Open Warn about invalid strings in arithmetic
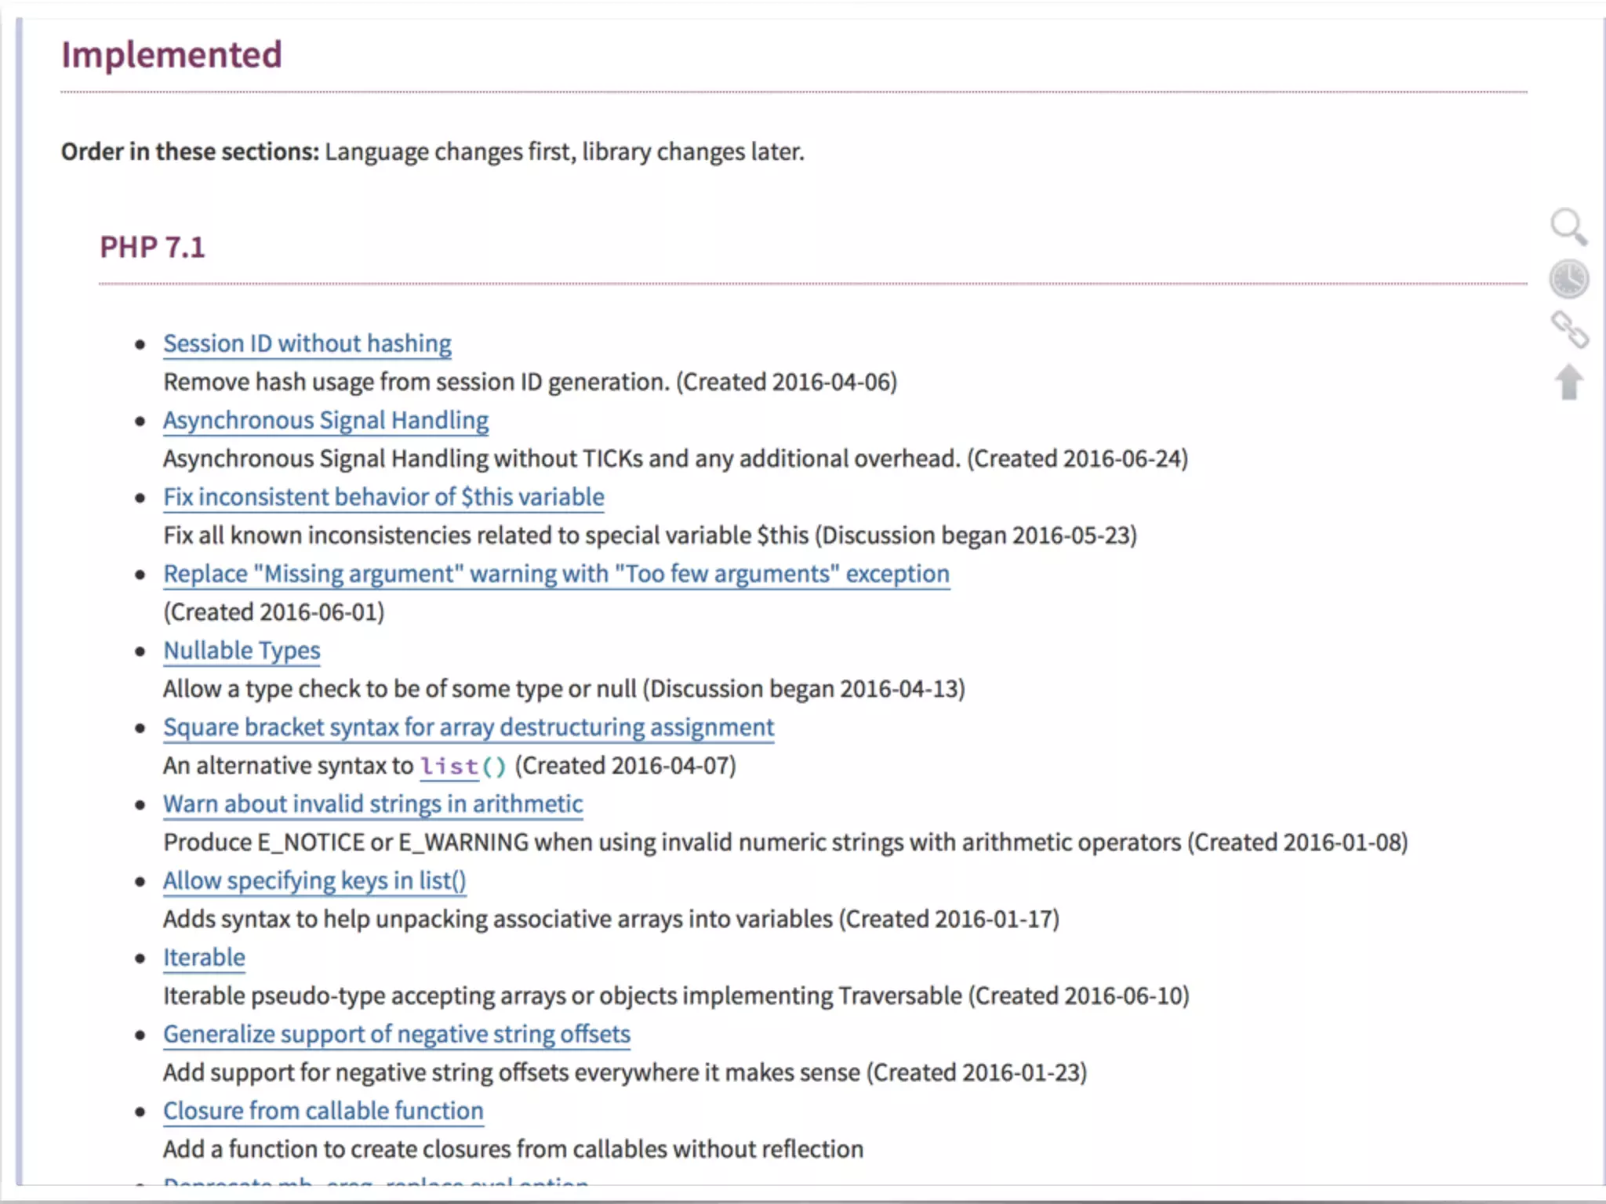The height and width of the screenshot is (1204, 1606). [372, 804]
